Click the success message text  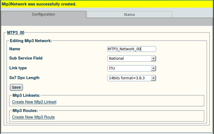click(x=39, y=4)
